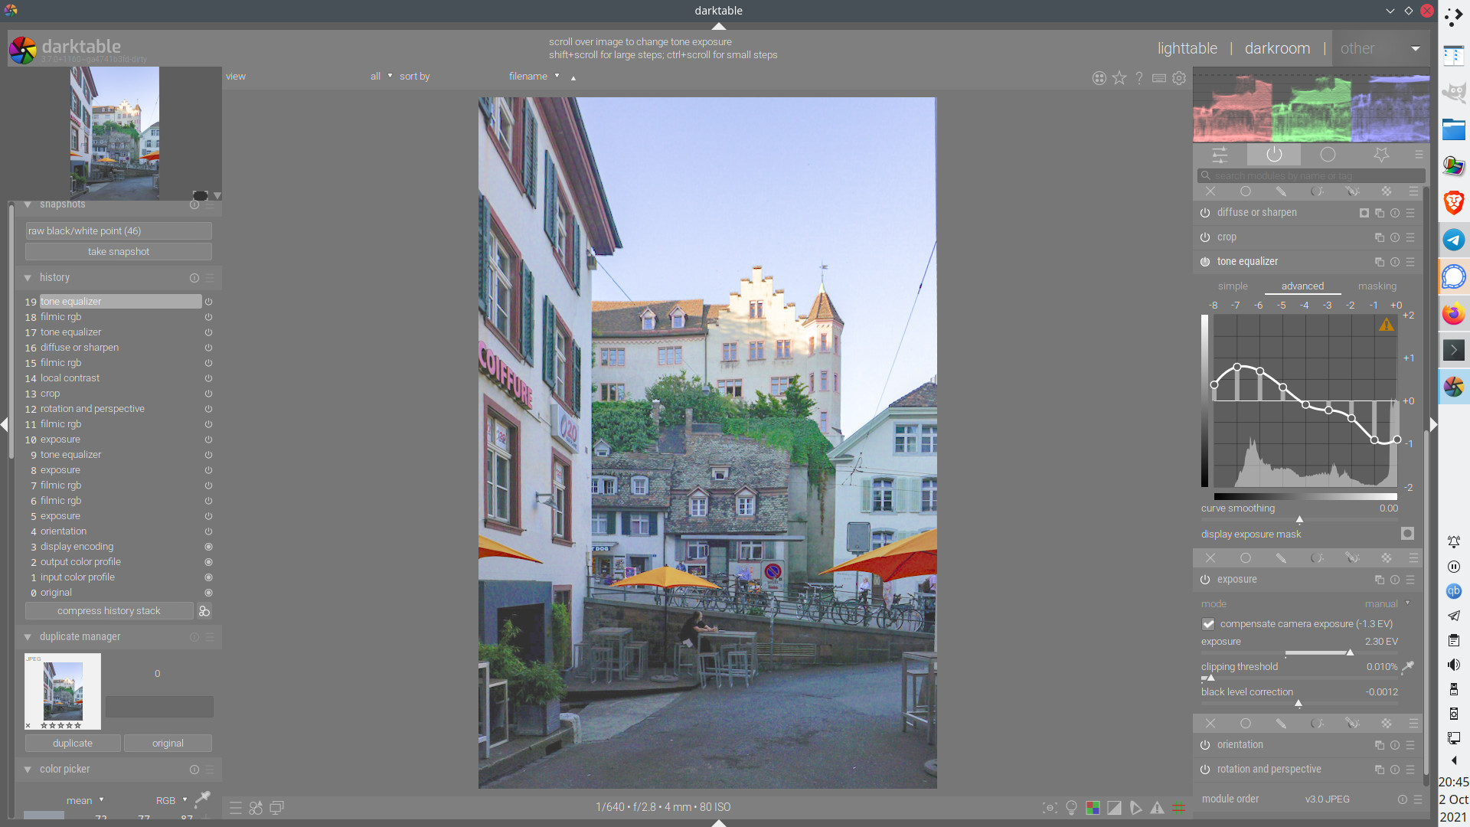Switch to the masking tab
Image resolution: width=1470 pixels, height=827 pixels.
tap(1377, 286)
